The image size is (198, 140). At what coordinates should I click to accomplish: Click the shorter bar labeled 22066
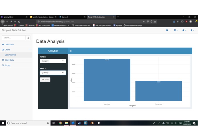click(159, 91)
